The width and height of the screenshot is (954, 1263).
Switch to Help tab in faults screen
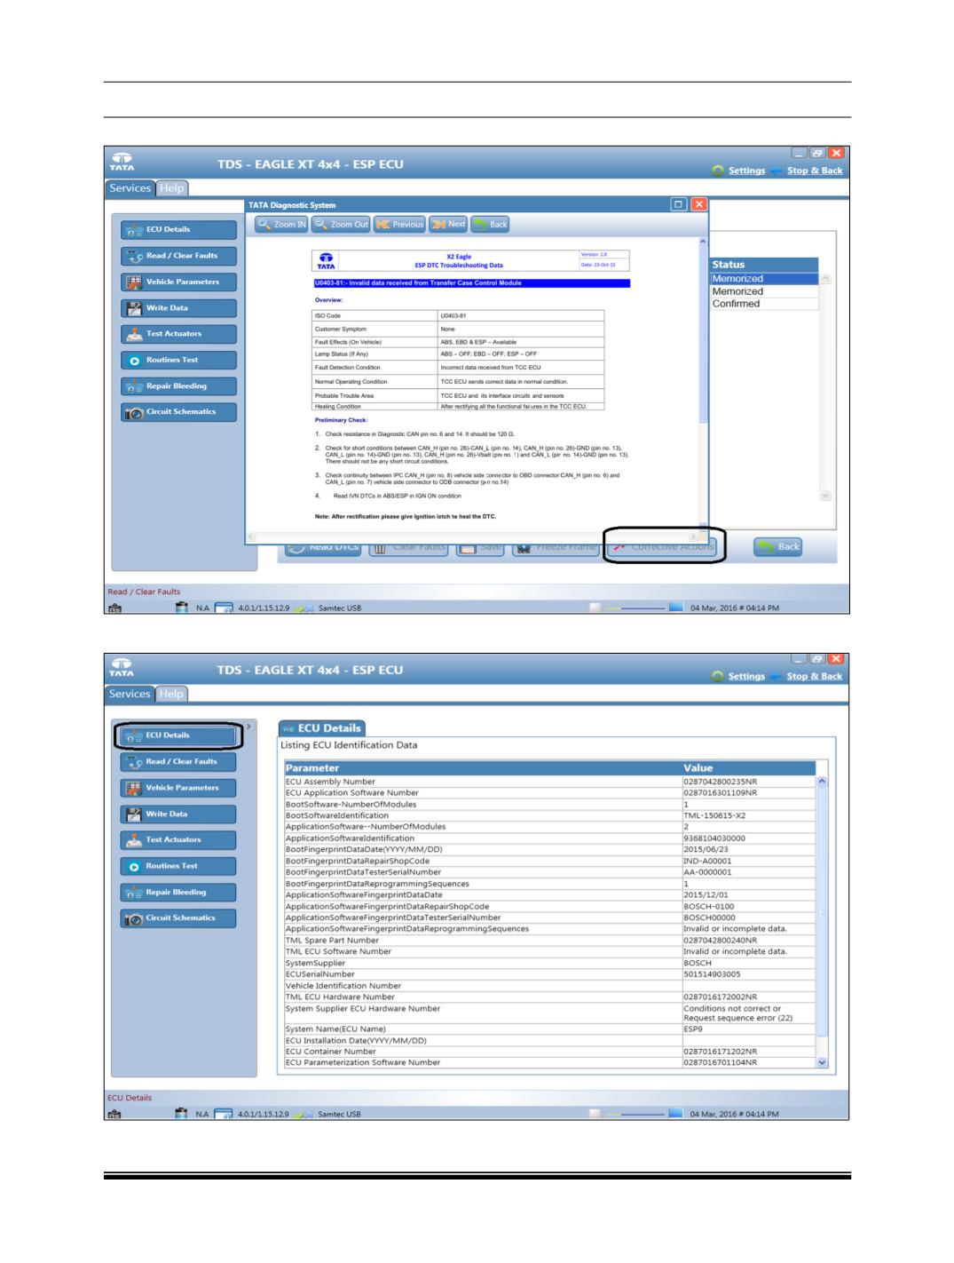click(172, 188)
